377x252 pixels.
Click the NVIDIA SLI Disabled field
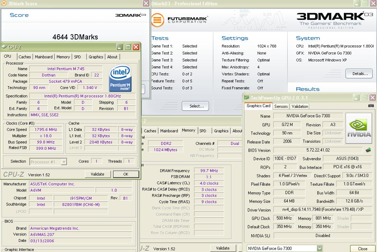click(x=323, y=236)
